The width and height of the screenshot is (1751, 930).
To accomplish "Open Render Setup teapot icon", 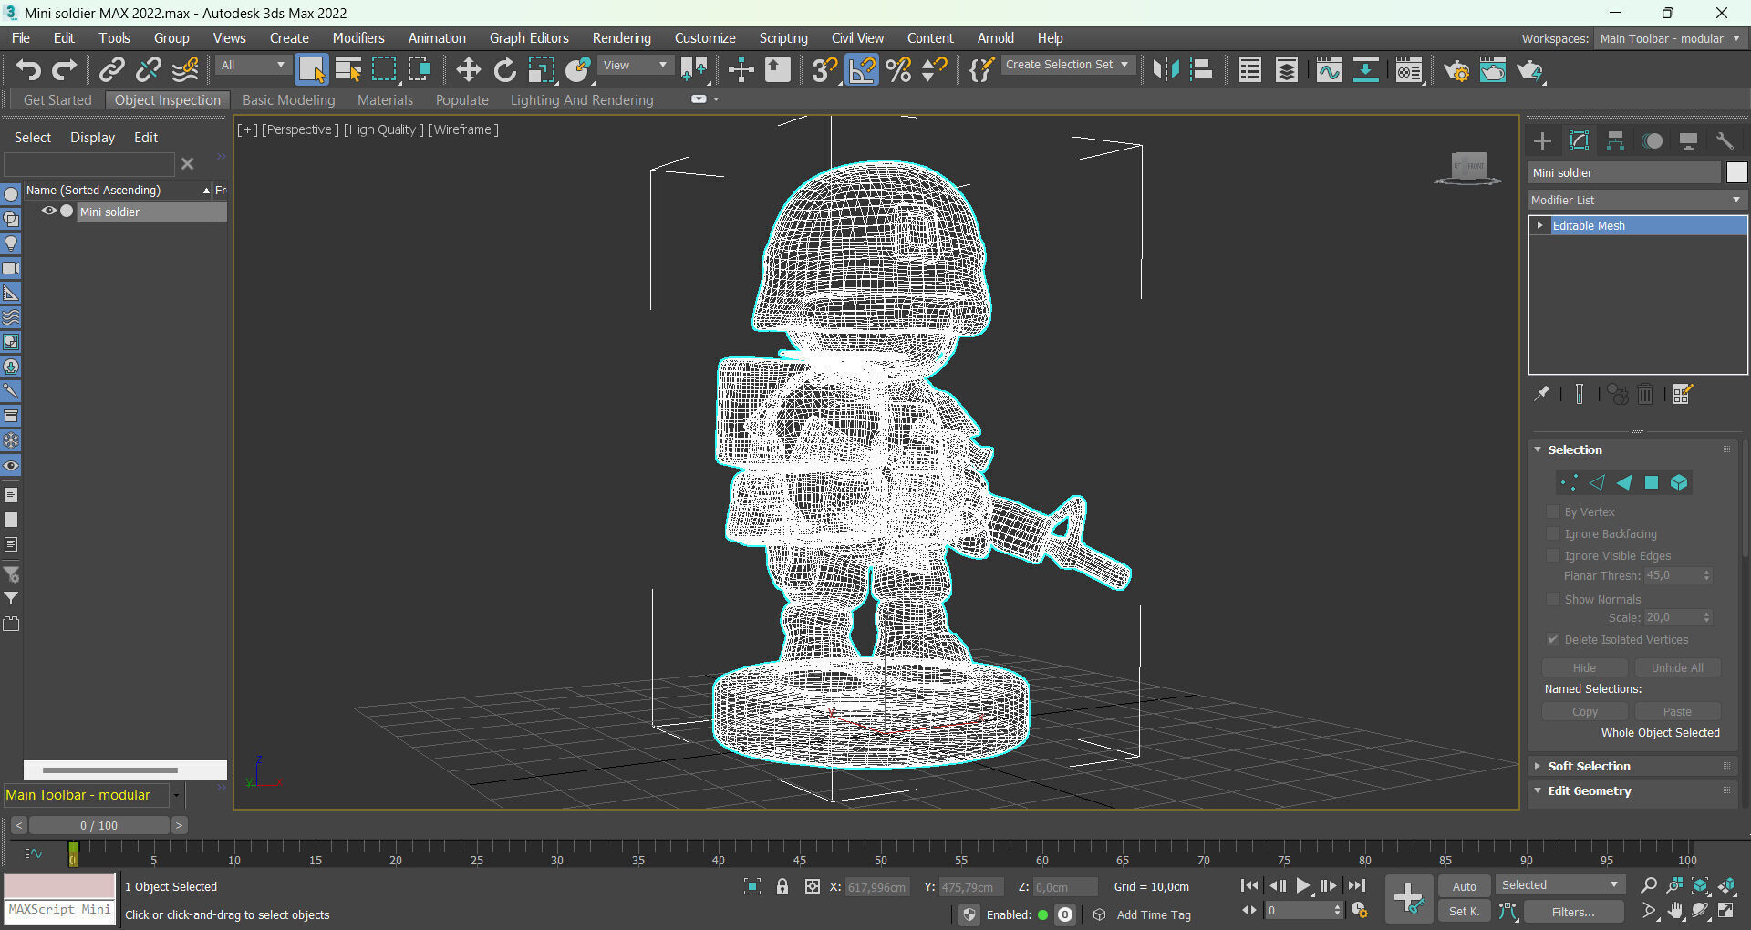I will [1456, 70].
